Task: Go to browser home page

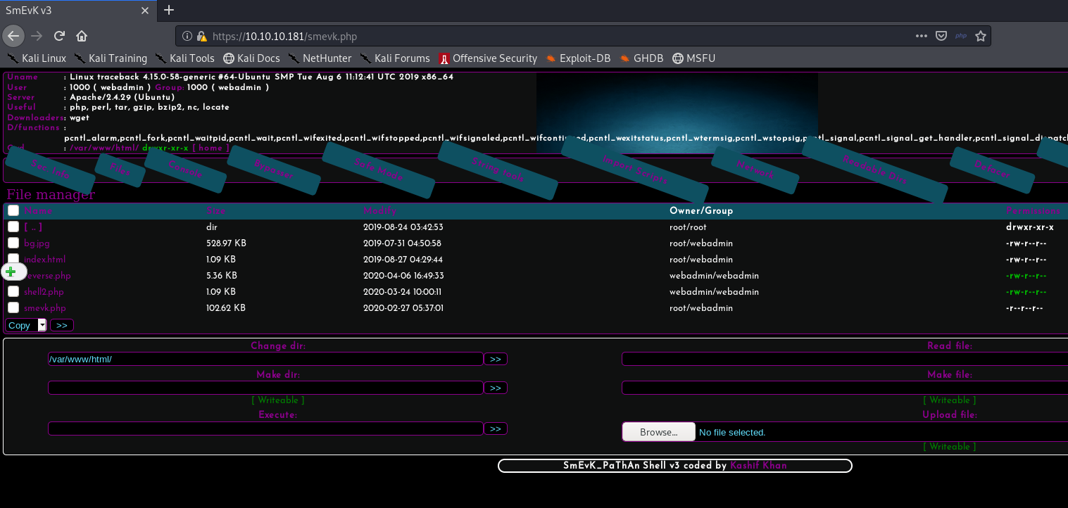Action: click(x=82, y=36)
